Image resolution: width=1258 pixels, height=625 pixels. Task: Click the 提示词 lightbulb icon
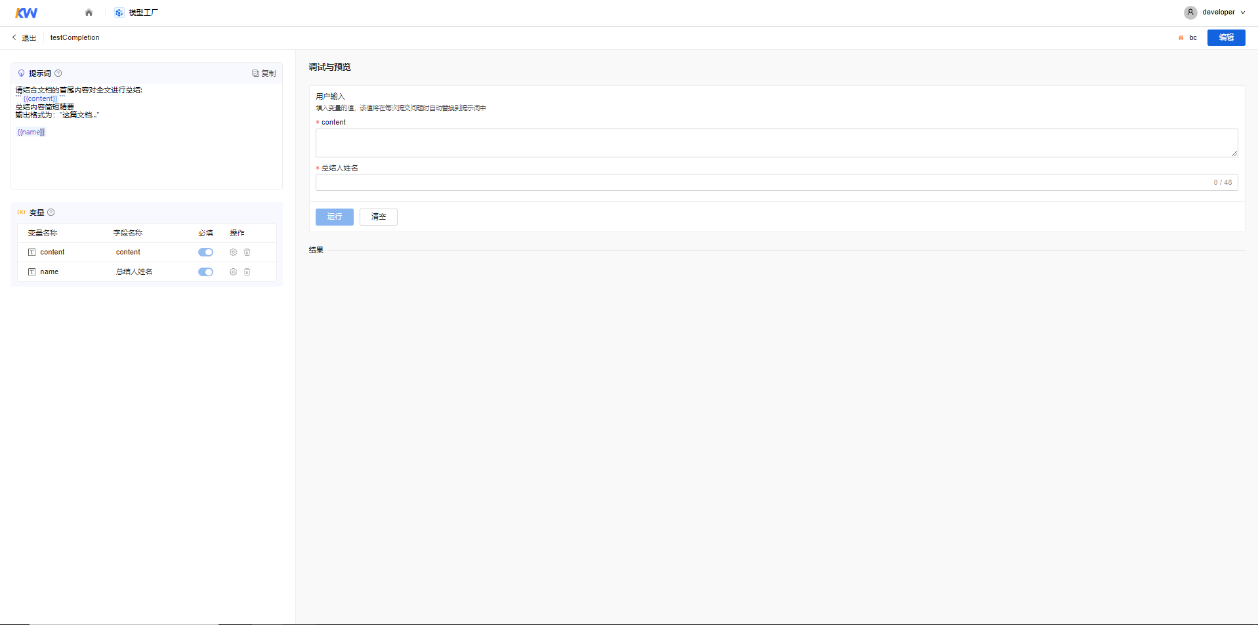[x=21, y=73]
